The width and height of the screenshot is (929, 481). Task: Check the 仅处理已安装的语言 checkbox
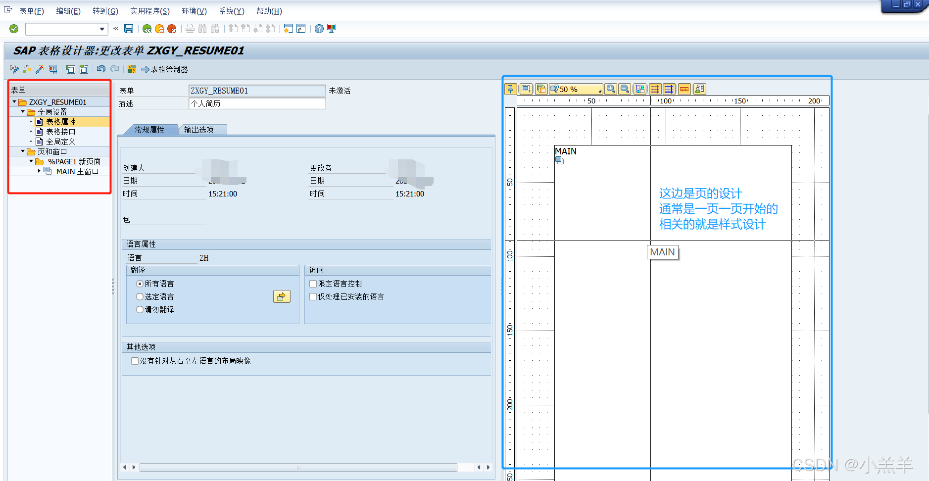313,296
